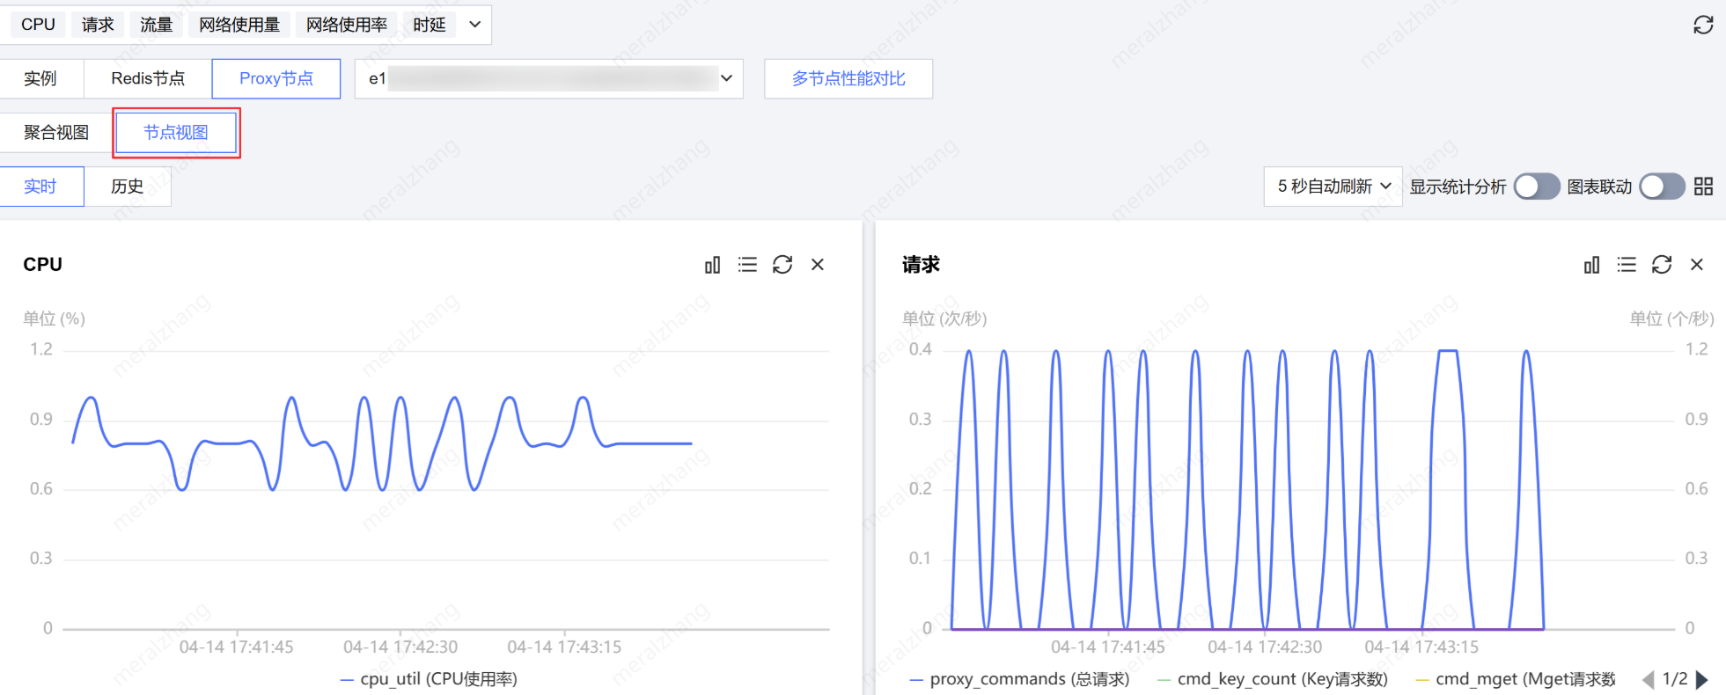Screen dimensions: 1726x695
Task: Select the 流量 metric tab
Action: (x=157, y=25)
